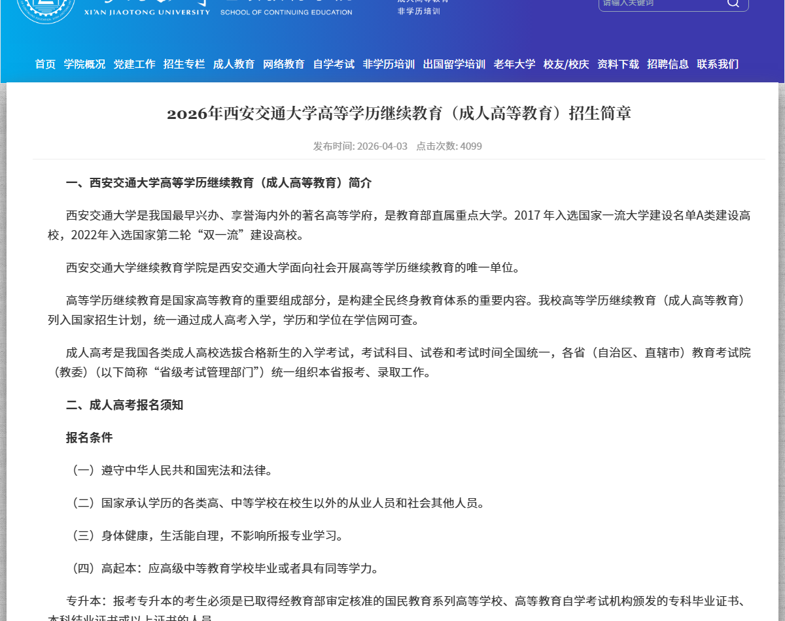Image resolution: width=785 pixels, height=621 pixels.
Task: Click paragraph starting 西安交通大学是我国最早兴办
Action: [x=399, y=225]
